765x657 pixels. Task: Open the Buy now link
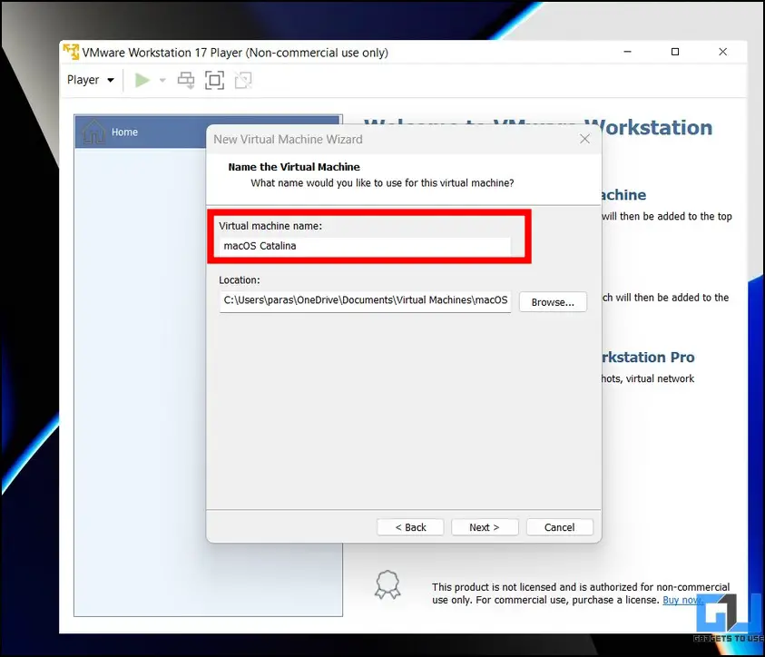coord(682,601)
